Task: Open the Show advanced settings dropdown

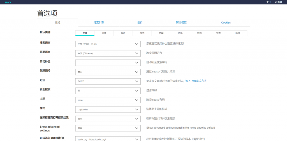Action: pyautogui.click(x=108, y=128)
